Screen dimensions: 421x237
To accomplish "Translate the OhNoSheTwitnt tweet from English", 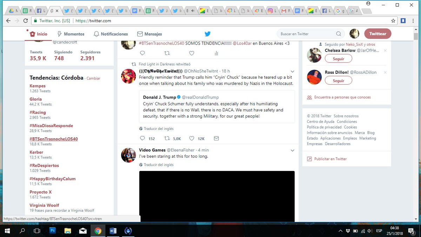I will (156, 129).
